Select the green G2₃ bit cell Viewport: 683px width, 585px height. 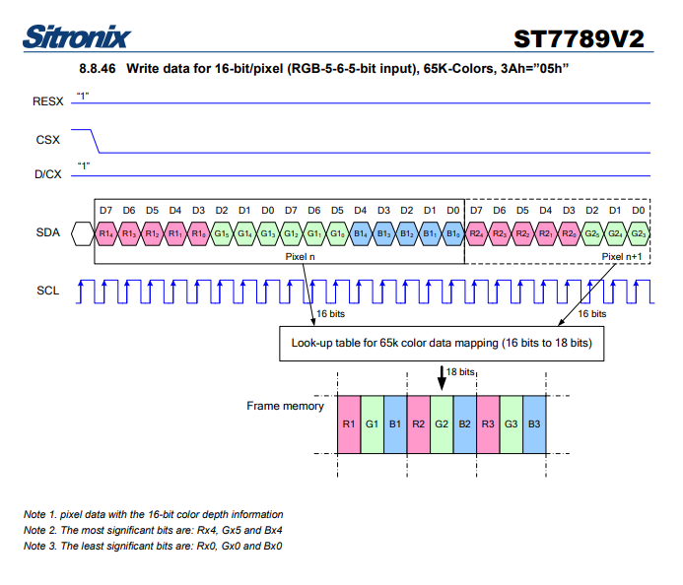coord(638,233)
